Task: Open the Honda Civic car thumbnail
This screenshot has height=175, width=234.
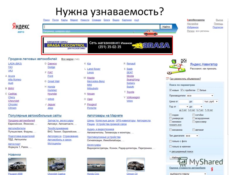Action: click(96, 164)
